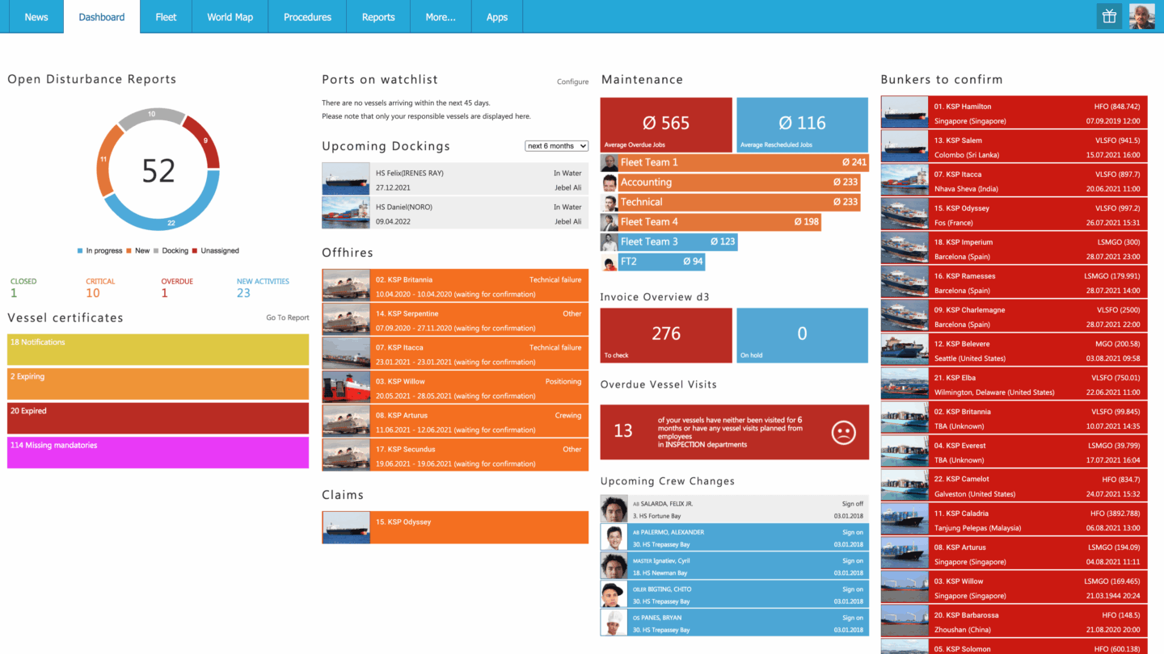Click the gift box icon in header

point(1109,16)
